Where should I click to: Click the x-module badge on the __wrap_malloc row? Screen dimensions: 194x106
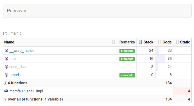pyautogui.click(x=127, y=51)
